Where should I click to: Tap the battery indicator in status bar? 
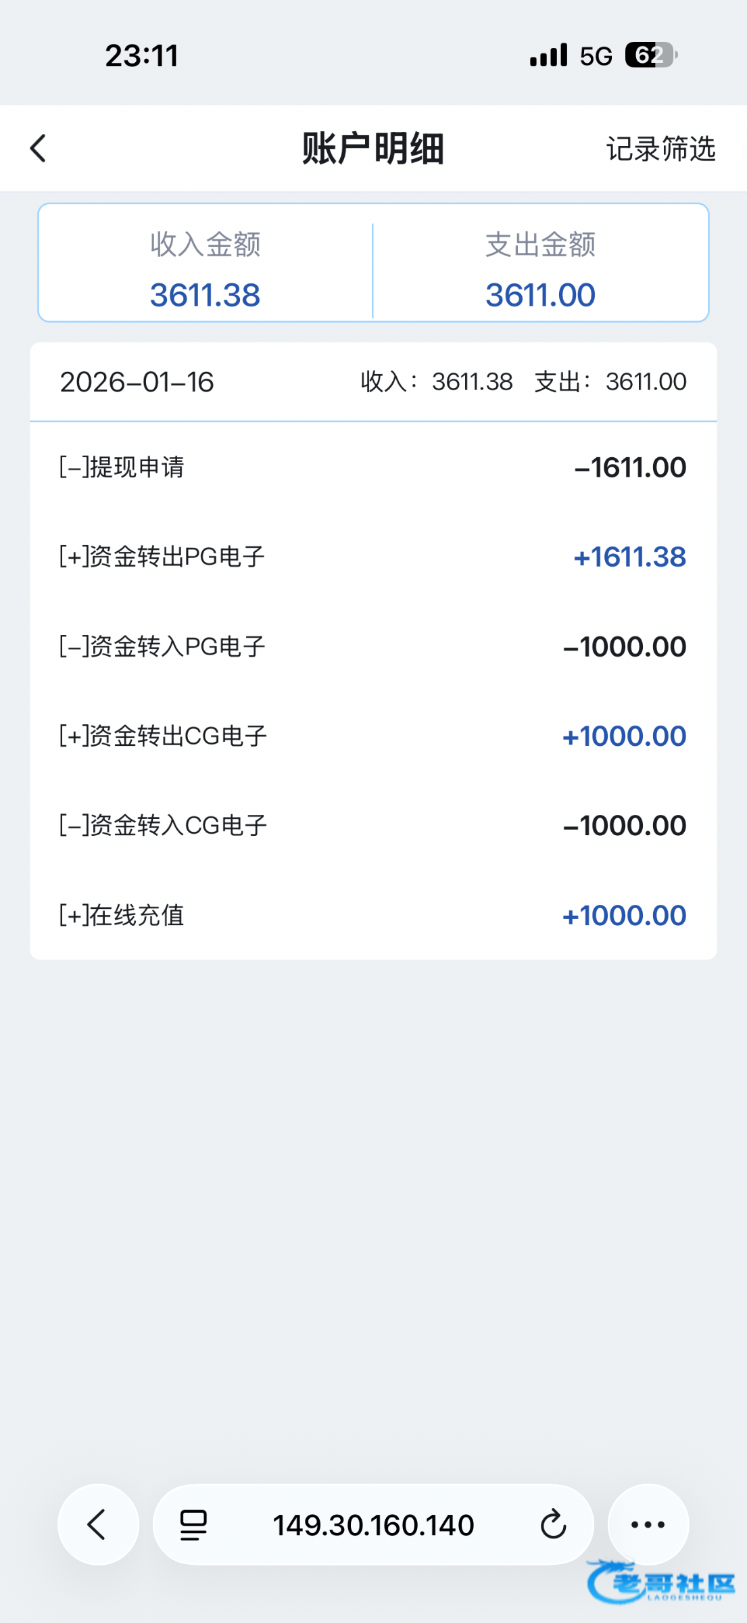pos(650,55)
